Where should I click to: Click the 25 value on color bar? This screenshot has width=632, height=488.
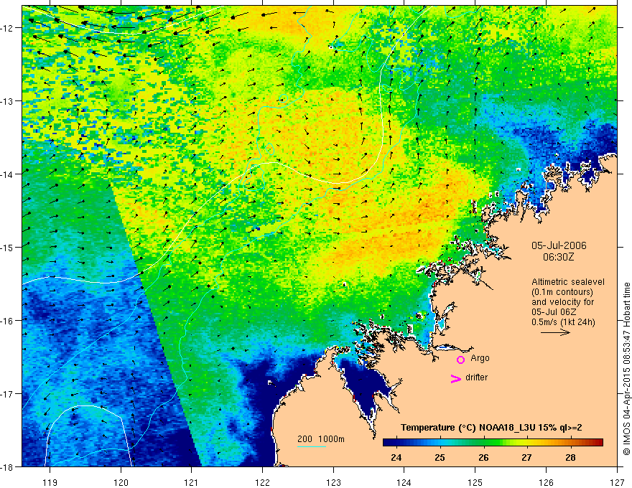pyautogui.click(x=440, y=457)
